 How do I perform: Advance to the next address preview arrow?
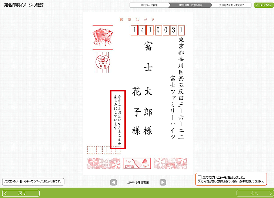pos(163,182)
